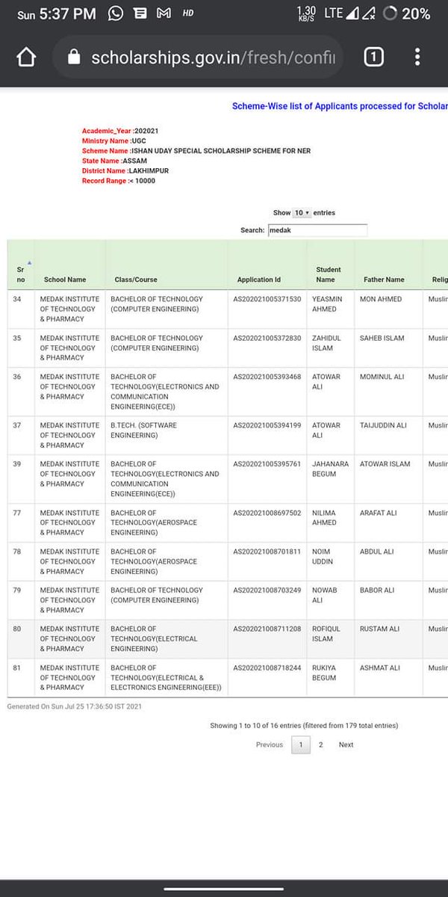Click father name MON AHMED

381,299
